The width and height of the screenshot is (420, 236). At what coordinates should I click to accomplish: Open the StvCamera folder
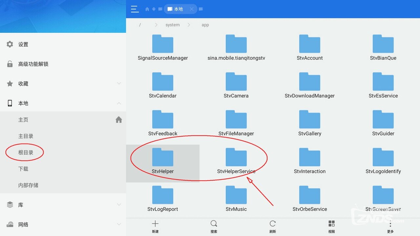coord(236,85)
